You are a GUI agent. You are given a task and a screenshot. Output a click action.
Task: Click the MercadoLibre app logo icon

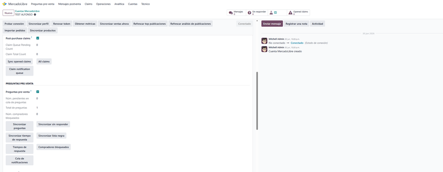[x=4, y=4]
